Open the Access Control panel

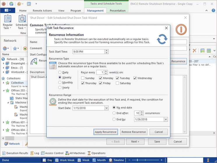[x=52, y=153]
